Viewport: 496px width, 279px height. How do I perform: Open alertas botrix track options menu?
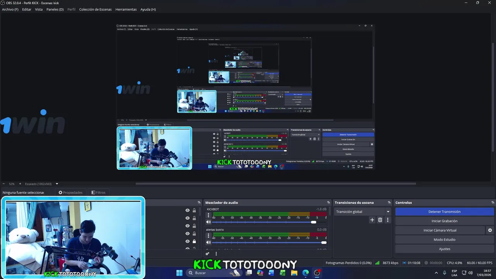208,236
